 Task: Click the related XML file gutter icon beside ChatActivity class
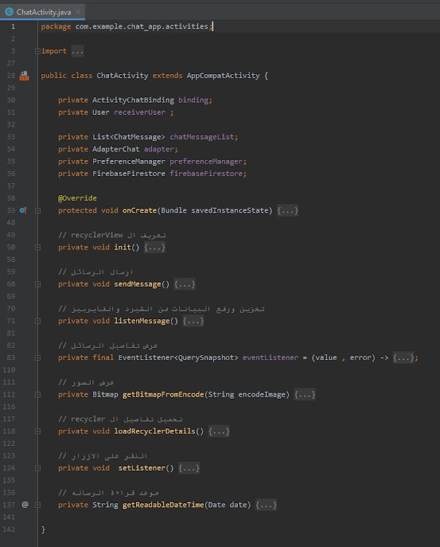(x=24, y=75)
